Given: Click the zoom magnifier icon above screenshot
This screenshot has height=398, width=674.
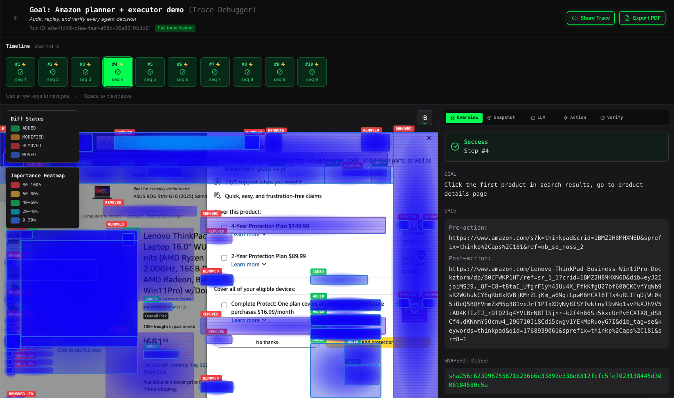Looking at the screenshot, I should tap(425, 118).
